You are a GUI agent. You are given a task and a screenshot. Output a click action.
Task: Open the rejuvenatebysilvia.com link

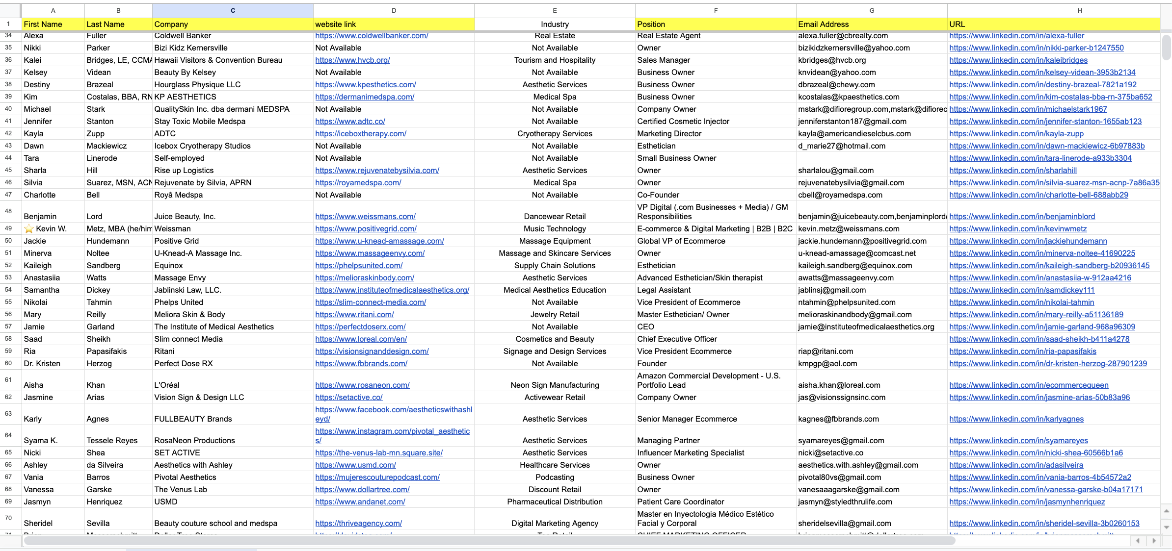(377, 170)
